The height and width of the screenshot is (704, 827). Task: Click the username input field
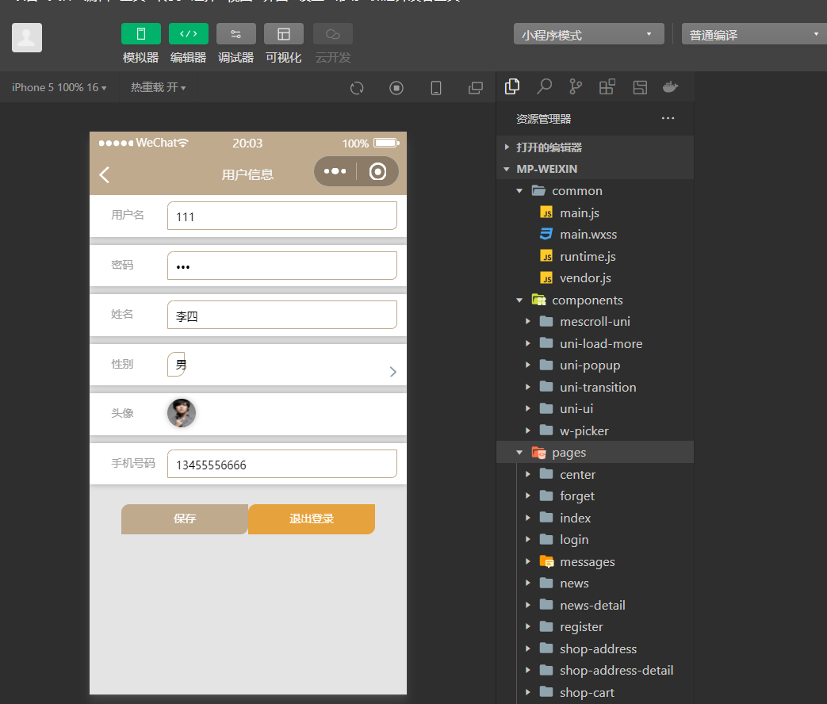[x=282, y=216]
